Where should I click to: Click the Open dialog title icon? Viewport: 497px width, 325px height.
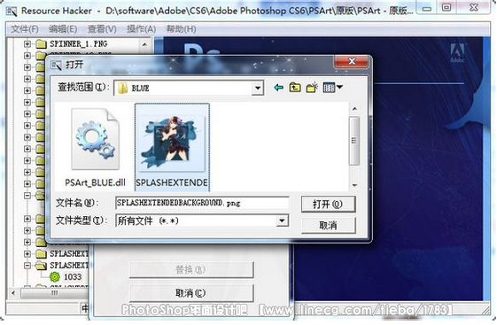pos(56,66)
